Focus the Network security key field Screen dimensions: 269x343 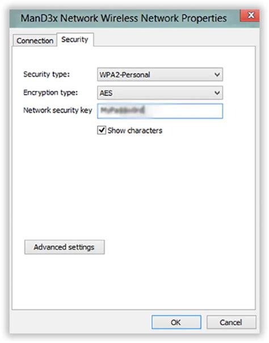(x=160, y=111)
